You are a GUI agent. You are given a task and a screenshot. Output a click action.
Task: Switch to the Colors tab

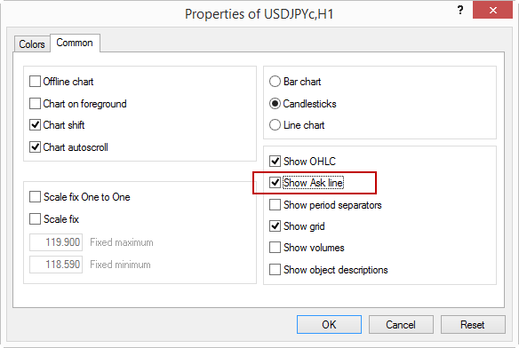coord(32,44)
